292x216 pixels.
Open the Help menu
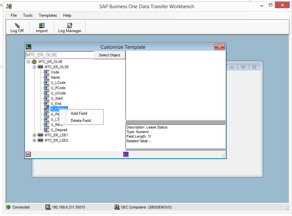67,15
